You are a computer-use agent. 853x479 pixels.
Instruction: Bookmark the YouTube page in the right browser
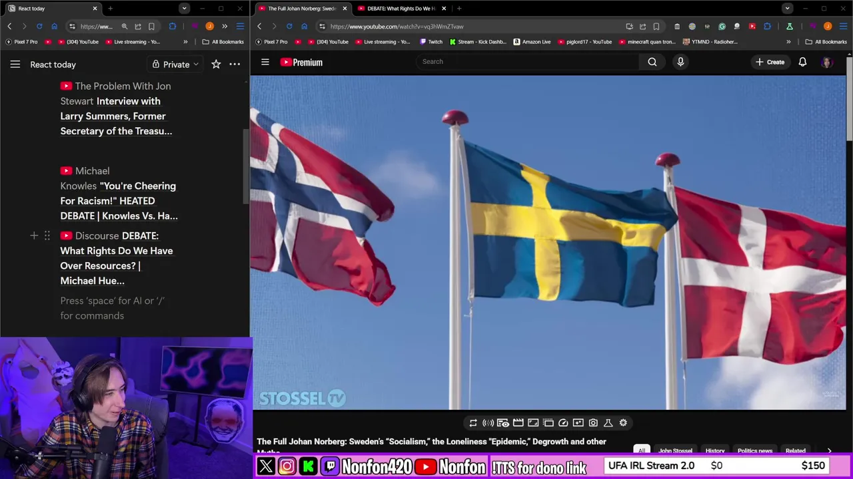(656, 27)
